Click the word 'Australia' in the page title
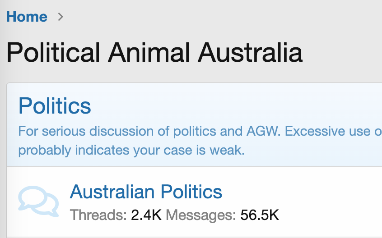Viewport: 382px width, 238px height. click(x=251, y=52)
